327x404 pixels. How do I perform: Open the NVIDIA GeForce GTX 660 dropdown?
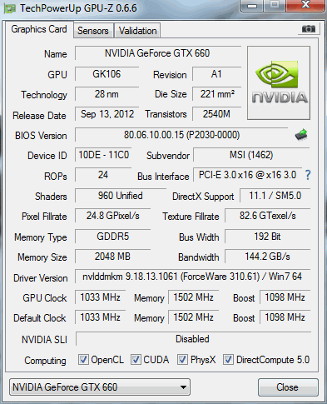click(x=100, y=387)
